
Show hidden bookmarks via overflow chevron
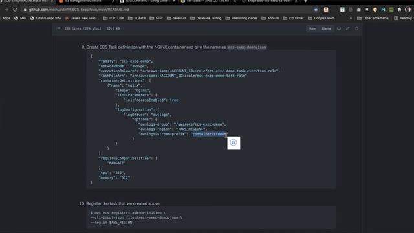[351, 18]
